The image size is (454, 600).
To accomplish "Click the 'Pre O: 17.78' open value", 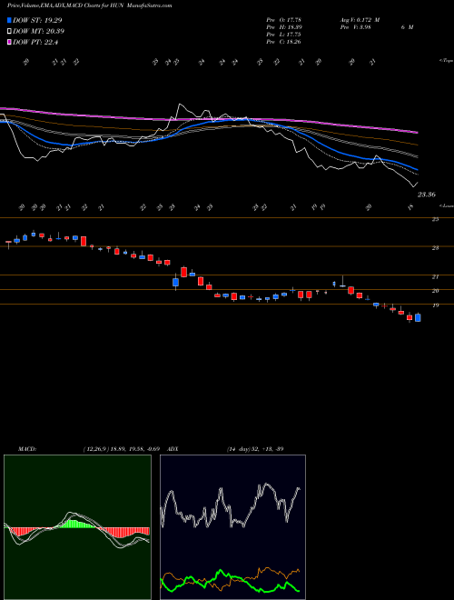I will click(284, 20).
